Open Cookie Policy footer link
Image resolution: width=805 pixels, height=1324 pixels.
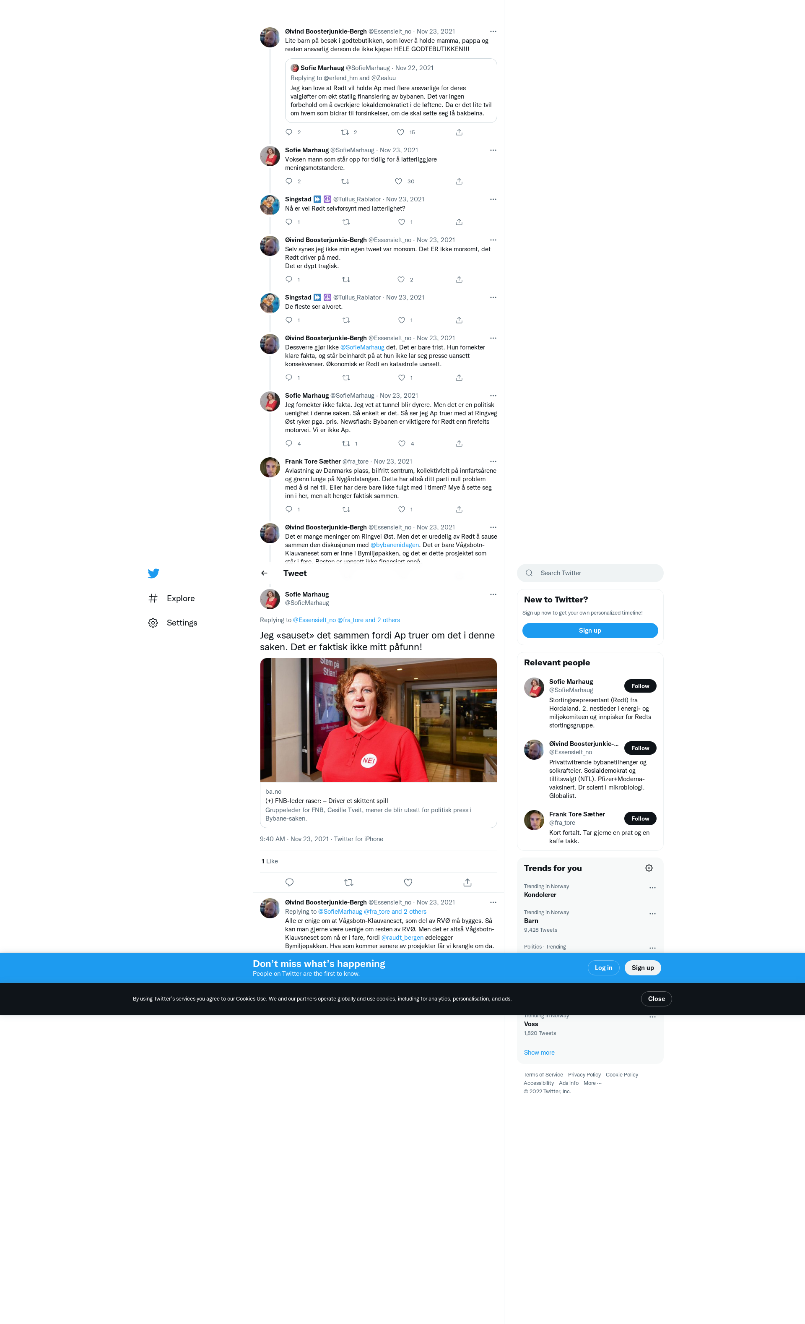click(622, 1075)
